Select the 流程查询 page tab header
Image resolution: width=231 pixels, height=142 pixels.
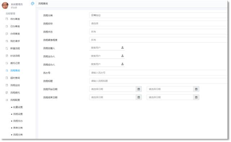(x=43, y=4)
